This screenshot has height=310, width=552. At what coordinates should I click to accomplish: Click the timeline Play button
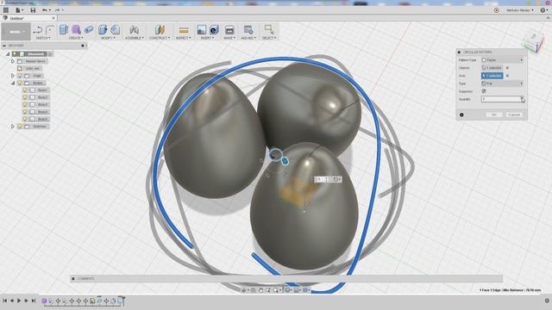[19, 301]
